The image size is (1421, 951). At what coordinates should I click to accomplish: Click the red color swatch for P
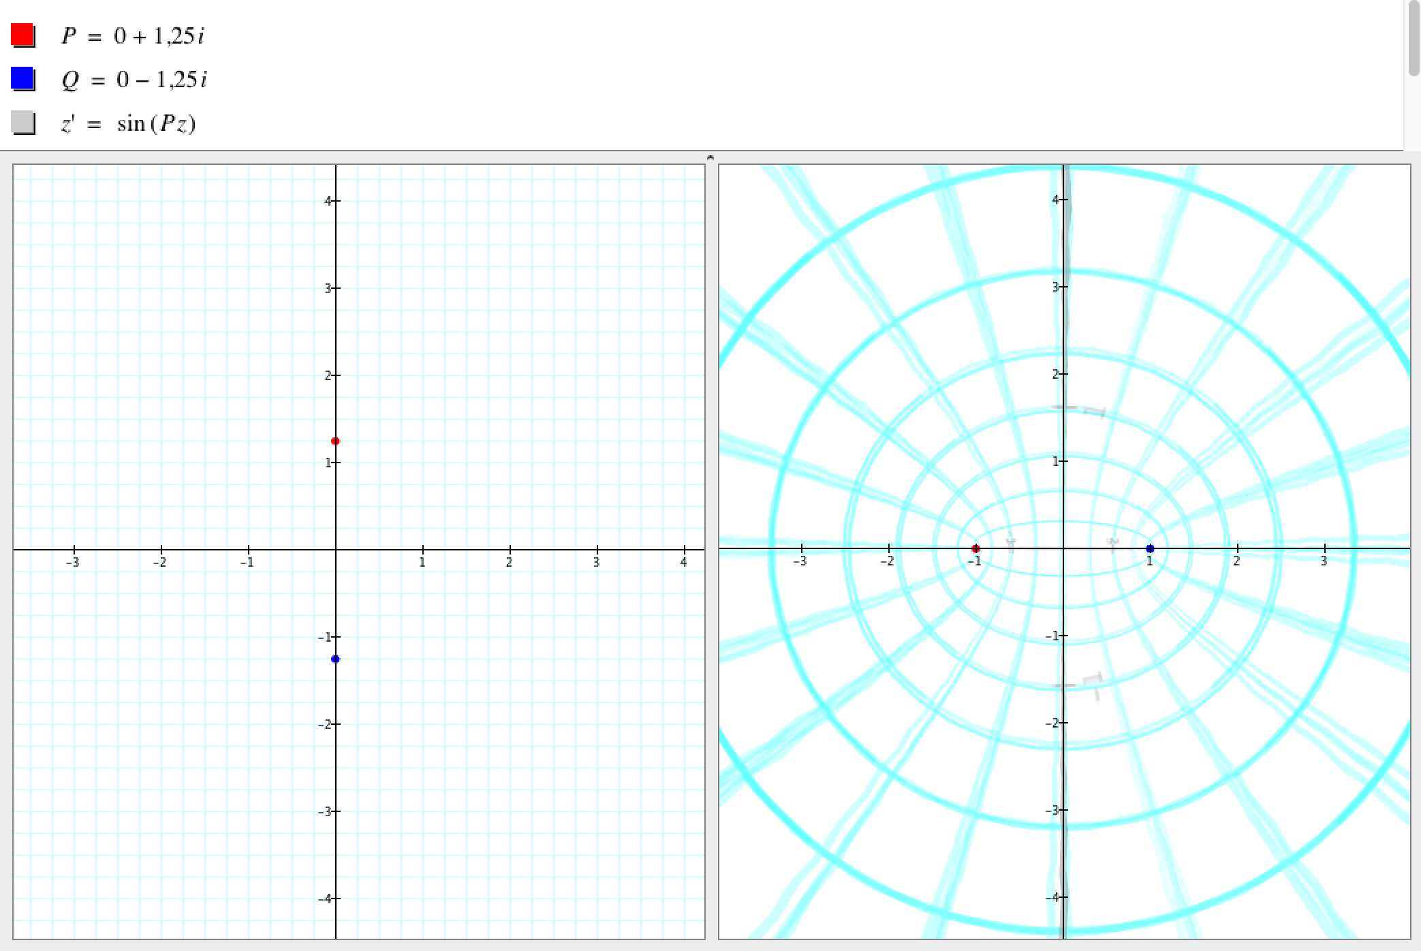point(22,35)
